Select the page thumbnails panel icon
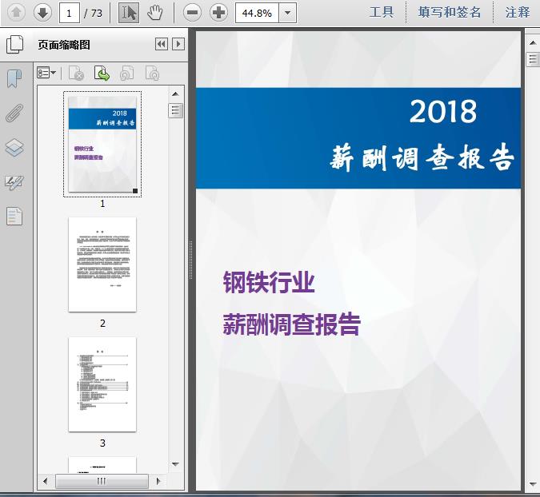This screenshot has height=497, width=540. coord(15,45)
